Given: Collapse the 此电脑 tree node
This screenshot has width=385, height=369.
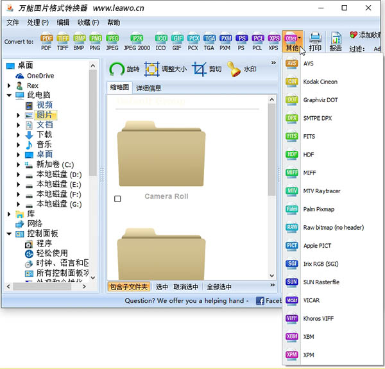Looking at the screenshot, I should (x=9, y=95).
